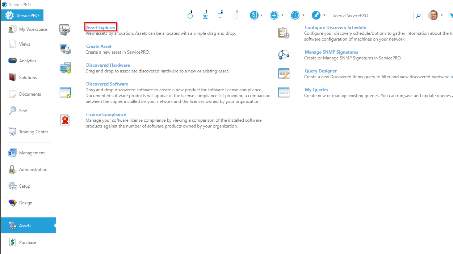Open the Manage SNMP Signatures network icon
This screenshot has width=453, height=254.
click(284, 54)
